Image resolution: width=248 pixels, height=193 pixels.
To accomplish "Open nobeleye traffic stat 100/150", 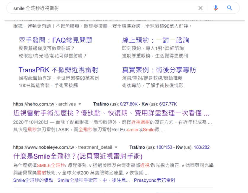I will 164,147.
